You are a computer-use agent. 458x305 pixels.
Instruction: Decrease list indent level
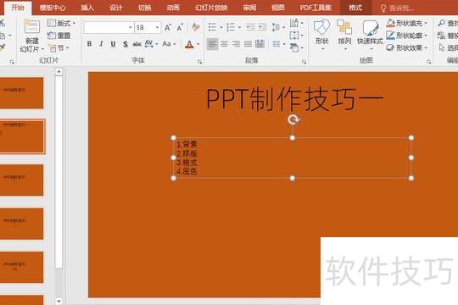tap(250, 27)
